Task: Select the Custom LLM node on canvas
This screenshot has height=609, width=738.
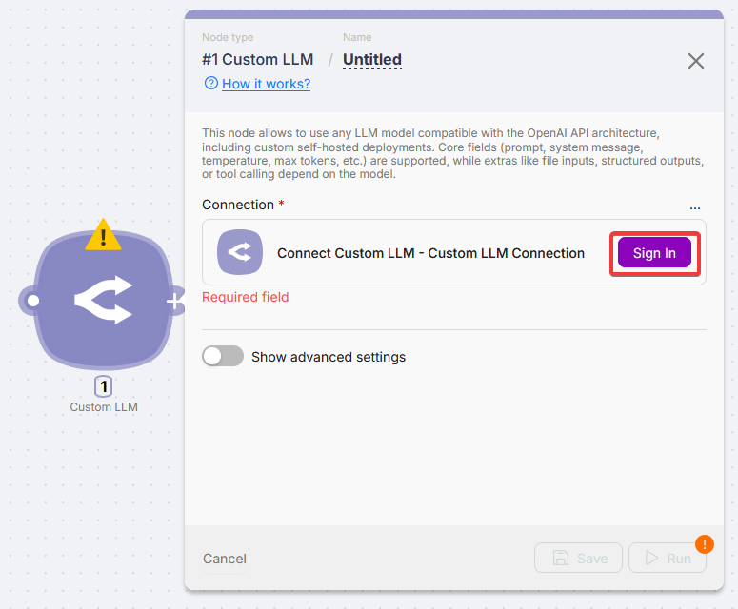Action: click(103, 302)
